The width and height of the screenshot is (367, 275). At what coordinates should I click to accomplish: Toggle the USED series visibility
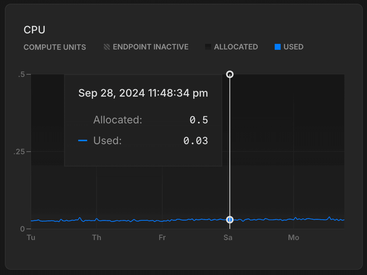coord(288,47)
